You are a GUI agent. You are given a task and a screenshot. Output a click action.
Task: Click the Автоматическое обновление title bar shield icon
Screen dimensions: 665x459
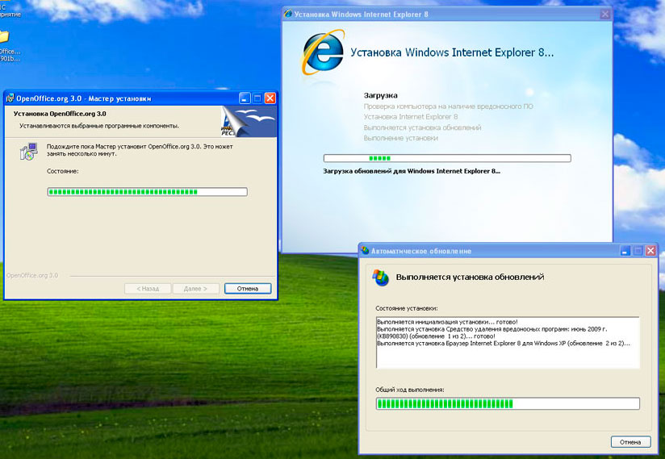365,251
